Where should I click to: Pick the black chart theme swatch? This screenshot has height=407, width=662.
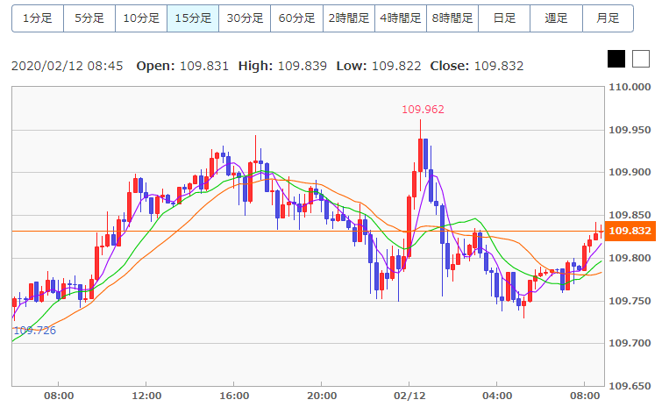coord(616,59)
